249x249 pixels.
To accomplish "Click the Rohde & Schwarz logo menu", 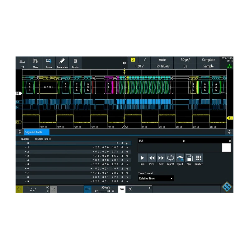I will 227,187.
